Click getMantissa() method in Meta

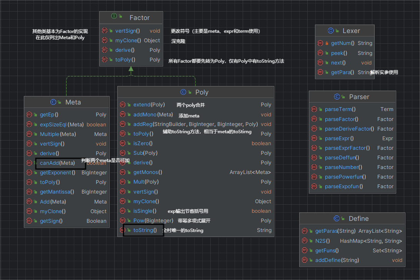pyautogui.click(x=57, y=192)
